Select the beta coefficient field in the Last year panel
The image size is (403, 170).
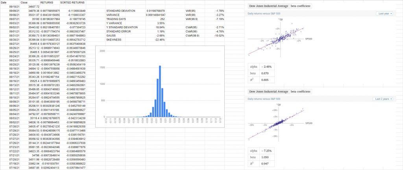coord(301,6)
